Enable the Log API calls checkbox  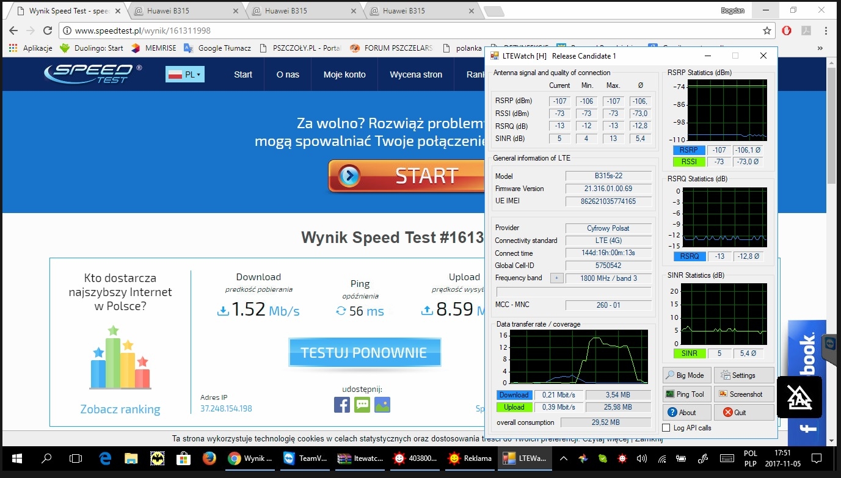click(666, 428)
